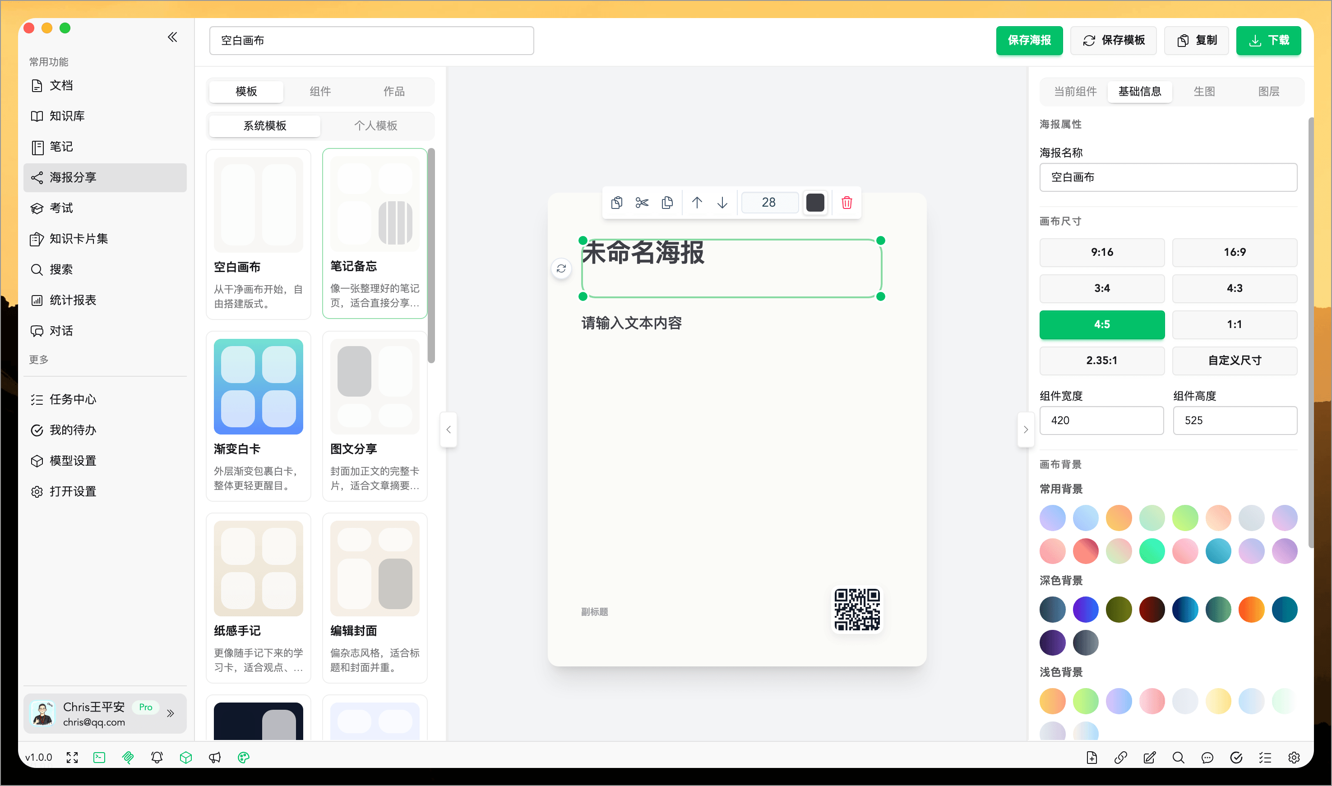Expand the hidden middle panel arrow

448,430
